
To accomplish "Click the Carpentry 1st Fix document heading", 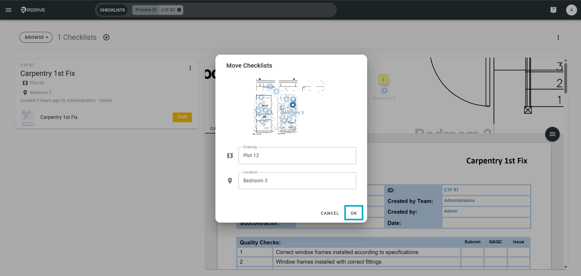I will pos(497,161).
